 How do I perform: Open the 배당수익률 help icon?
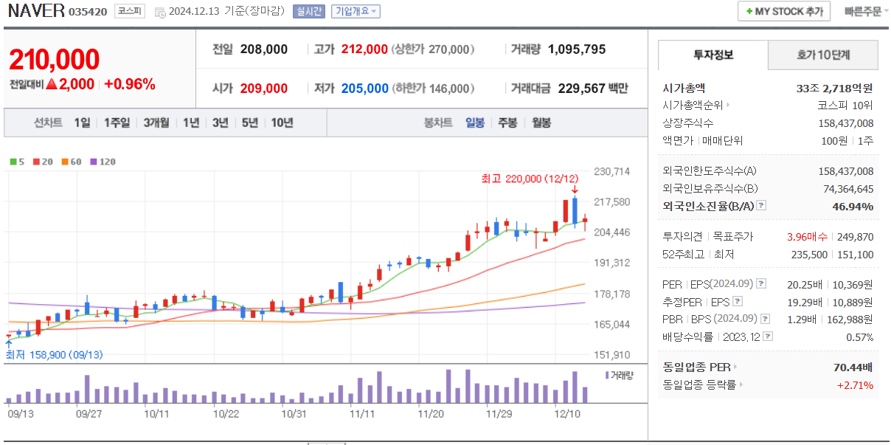[x=768, y=335]
